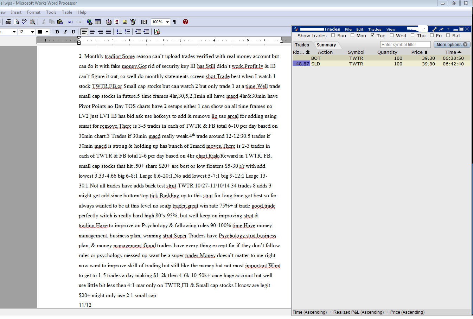Open the Edit menu in the Trades window

click(360, 30)
